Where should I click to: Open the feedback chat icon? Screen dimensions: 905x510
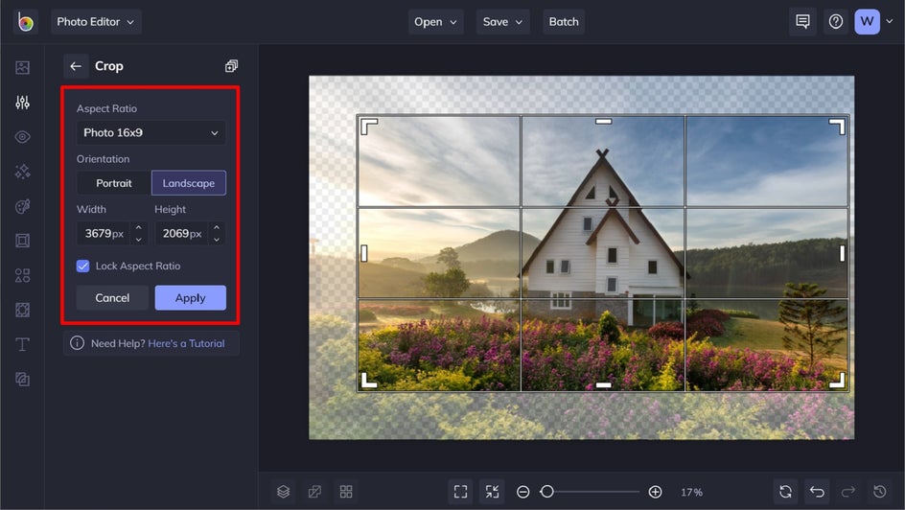802,22
